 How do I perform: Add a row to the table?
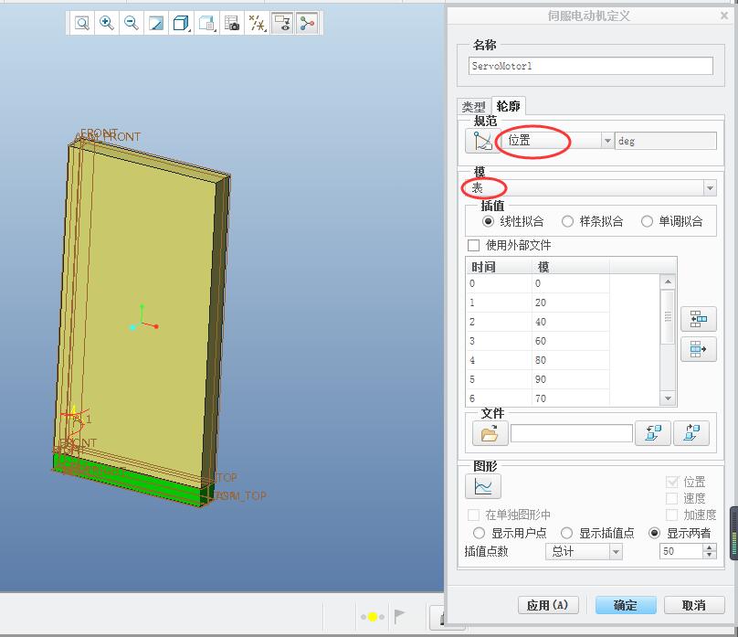[x=699, y=319]
